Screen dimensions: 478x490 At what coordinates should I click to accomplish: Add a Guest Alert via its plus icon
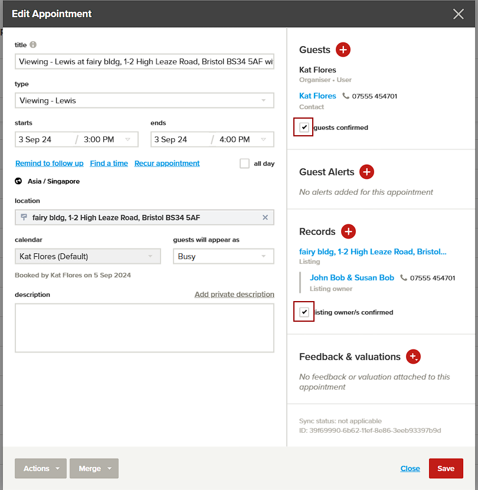[366, 172]
